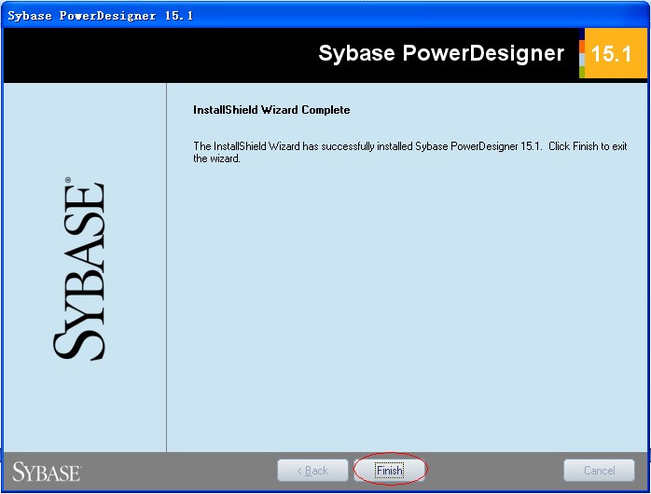Click empty gray footer space between Finish and Cancel
The height and width of the screenshot is (494, 651).
pos(494,471)
